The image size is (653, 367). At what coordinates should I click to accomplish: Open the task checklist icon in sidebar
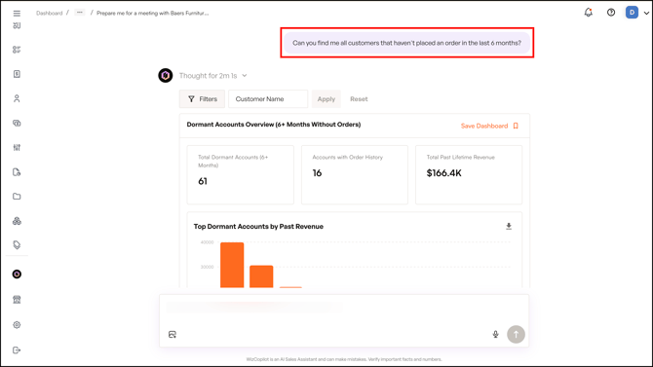click(x=17, y=50)
